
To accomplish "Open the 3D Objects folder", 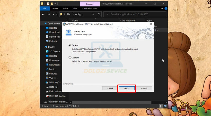I will (x=55, y=52).
